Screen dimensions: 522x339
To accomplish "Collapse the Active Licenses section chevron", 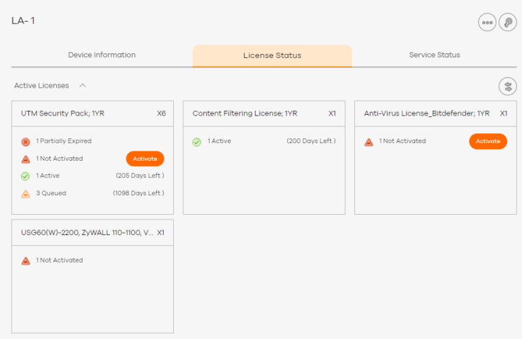I will point(82,86).
